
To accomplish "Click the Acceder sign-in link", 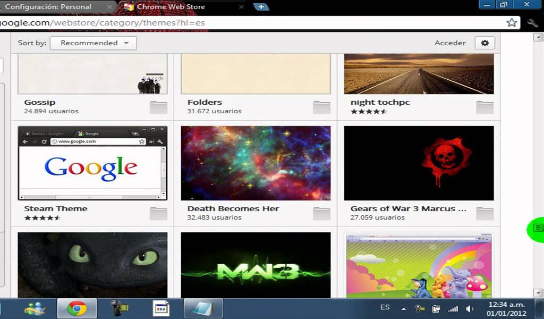I will point(450,43).
